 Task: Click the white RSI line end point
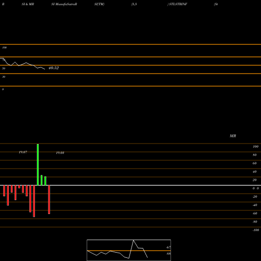pyautogui.click(x=45, y=69)
